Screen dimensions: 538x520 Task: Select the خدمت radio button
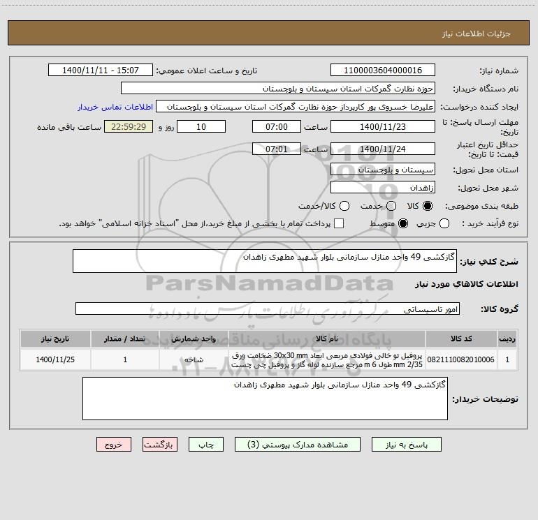(x=391, y=206)
